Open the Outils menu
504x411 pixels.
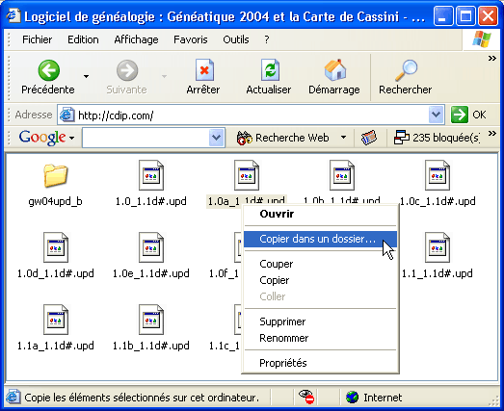coord(236,39)
